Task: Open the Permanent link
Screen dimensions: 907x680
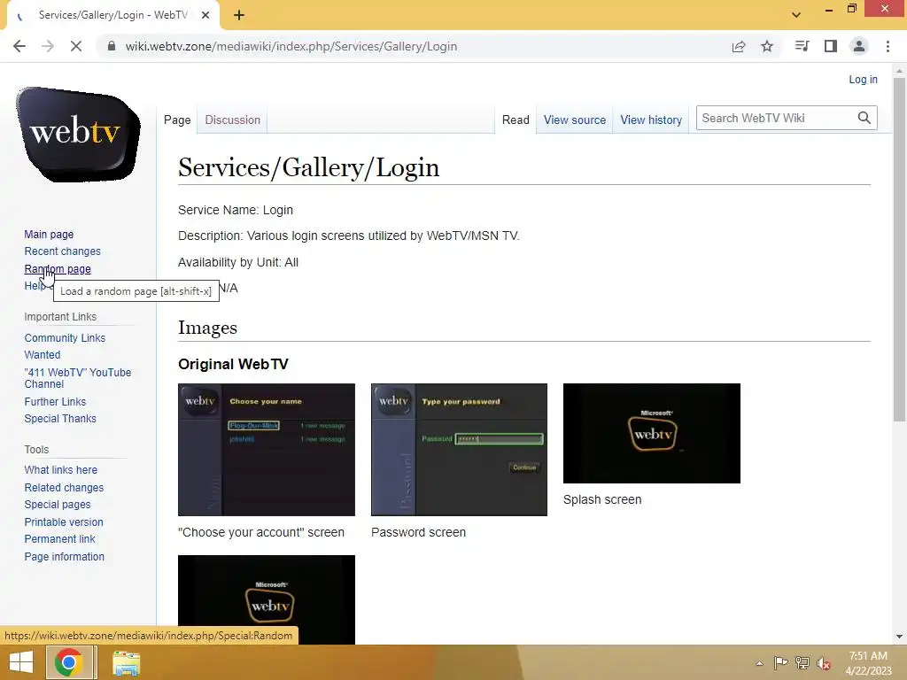Action: pos(59,539)
